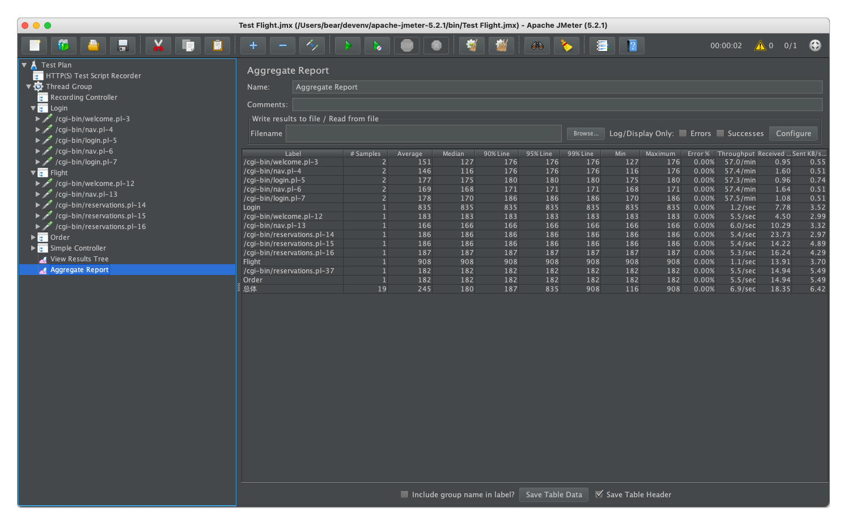Click into the Comments input field
Screen dimensions: 847x525
[x=557, y=105]
